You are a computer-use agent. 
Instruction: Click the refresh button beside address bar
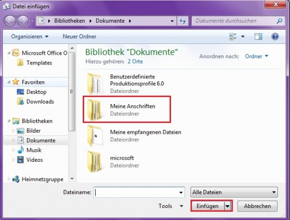point(183,21)
